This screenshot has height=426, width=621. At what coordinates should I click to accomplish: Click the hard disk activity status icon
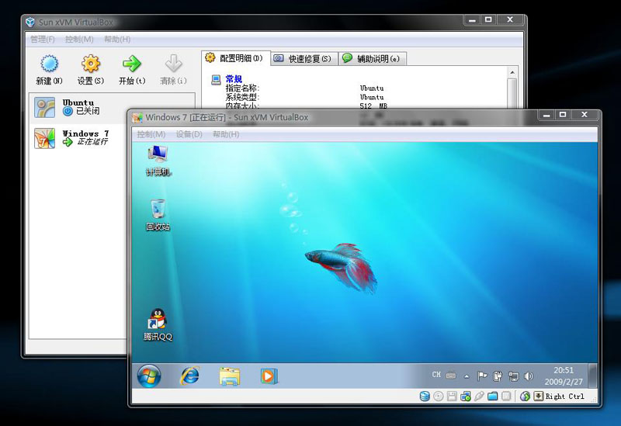click(425, 397)
